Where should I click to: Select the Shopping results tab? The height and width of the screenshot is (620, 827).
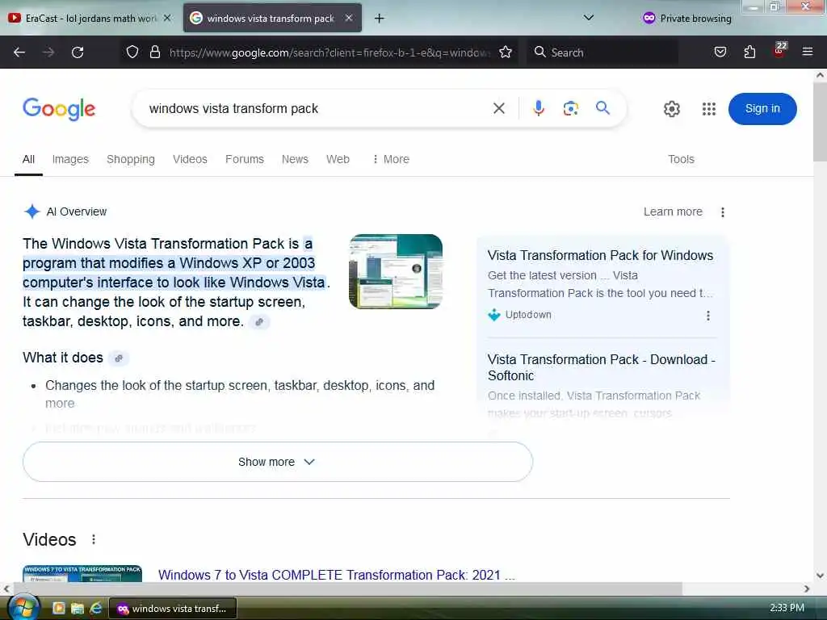click(131, 159)
